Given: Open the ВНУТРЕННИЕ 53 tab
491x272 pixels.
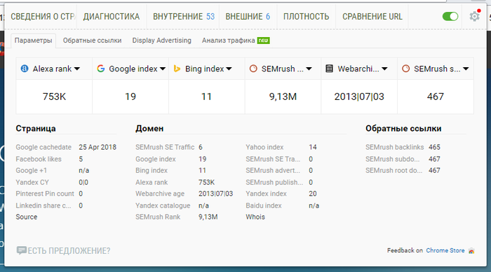Looking at the screenshot, I should click(184, 17).
